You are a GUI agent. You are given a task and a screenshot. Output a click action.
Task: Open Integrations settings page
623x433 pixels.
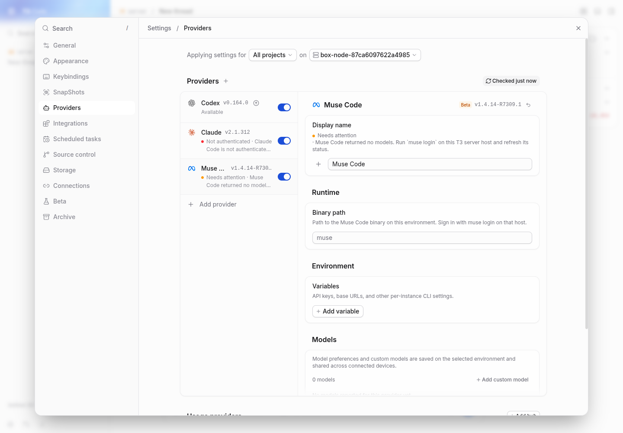[87, 123]
